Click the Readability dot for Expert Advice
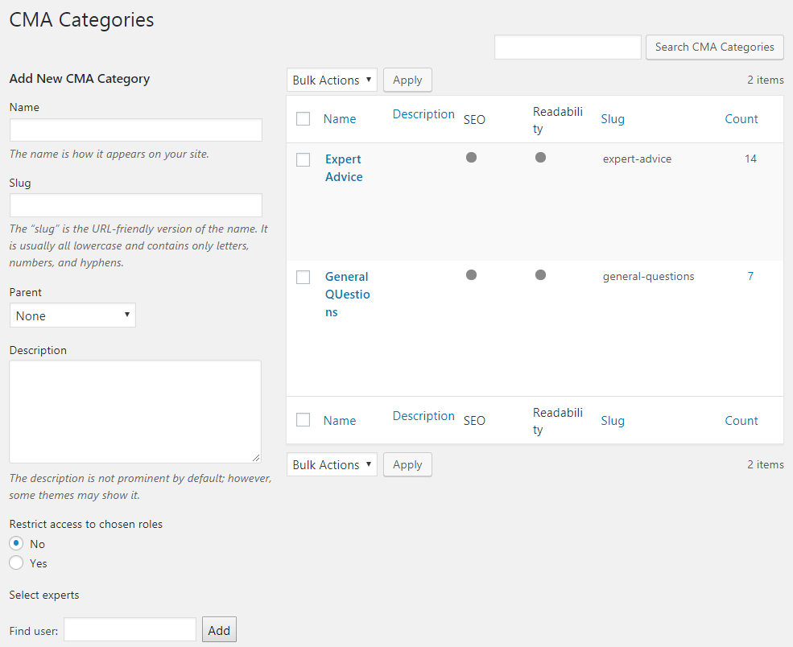The height and width of the screenshot is (647, 793). point(540,158)
